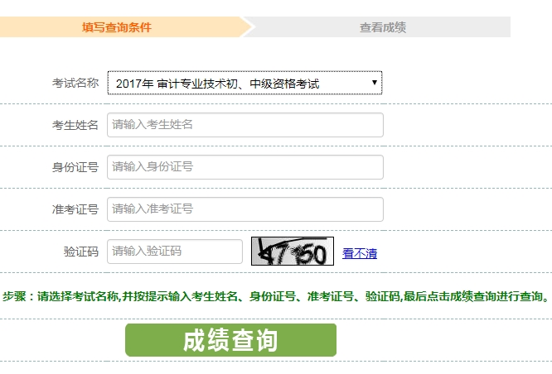Image resolution: width=552 pixels, height=374 pixels.
Task: Click into the 身份证号 input box
Action: pyautogui.click(x=245, y=167)
